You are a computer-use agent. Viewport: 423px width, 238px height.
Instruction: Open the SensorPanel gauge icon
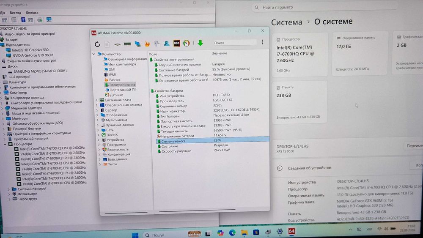187,43
